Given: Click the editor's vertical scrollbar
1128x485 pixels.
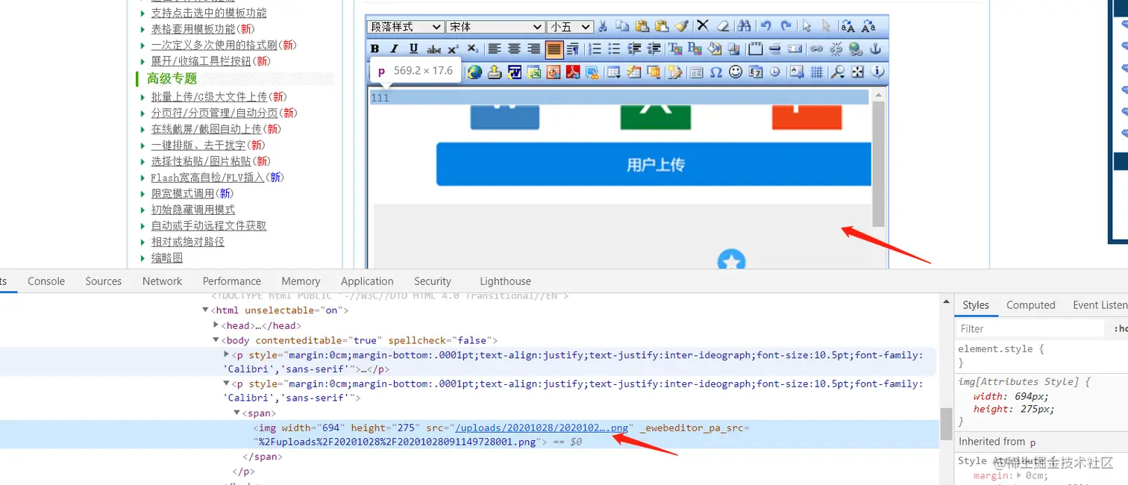Looking at the screenshot, I should point(878,164).
